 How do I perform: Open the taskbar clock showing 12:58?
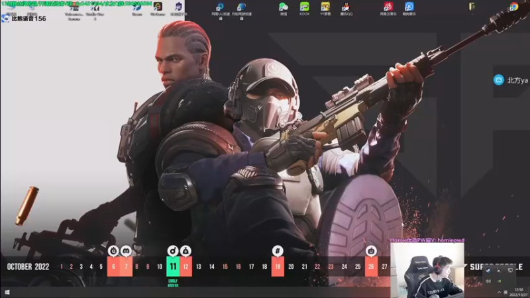point(519,292)
